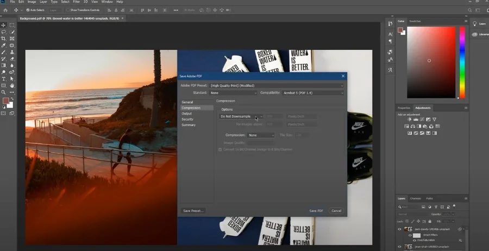The height and width of the screenshot is (251, 489).
Task: Toggle the Auto-Select checkbox
Action: 28,10
